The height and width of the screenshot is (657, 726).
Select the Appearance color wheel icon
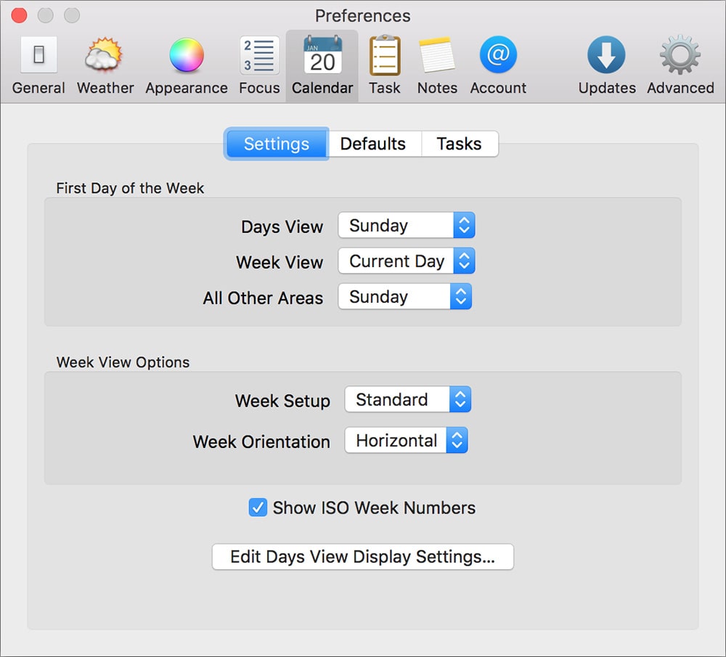(187, 57)
